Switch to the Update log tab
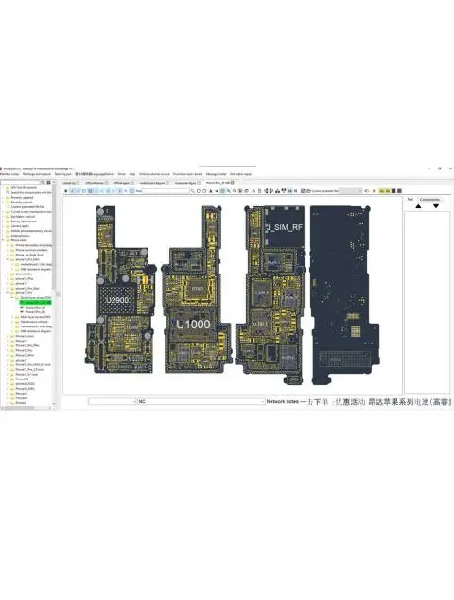Screen dimensions: 454x600 click(71, 183)
